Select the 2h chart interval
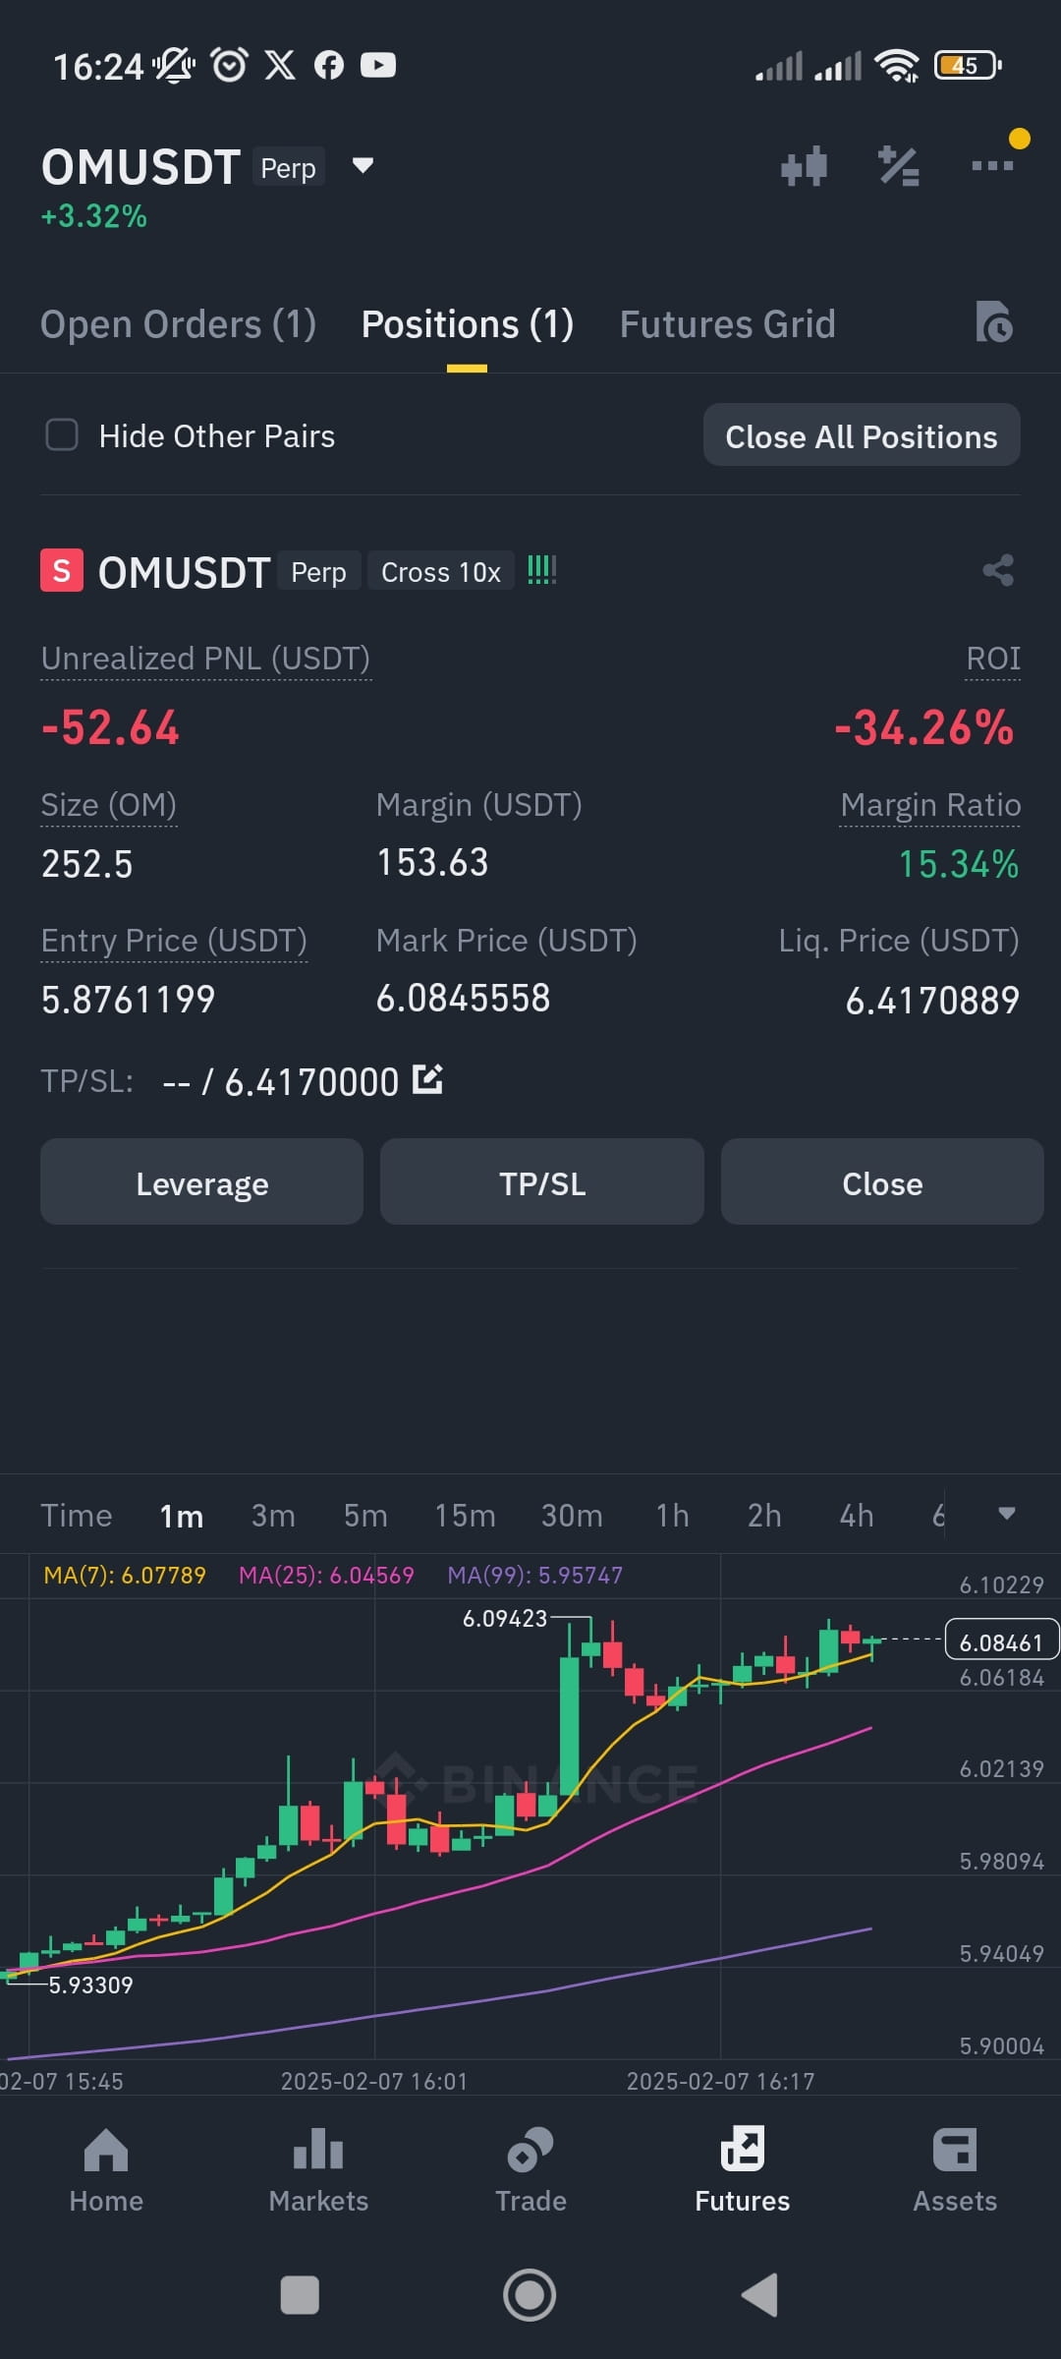Viewport: 1061px width, 2359px height. 764,1516
